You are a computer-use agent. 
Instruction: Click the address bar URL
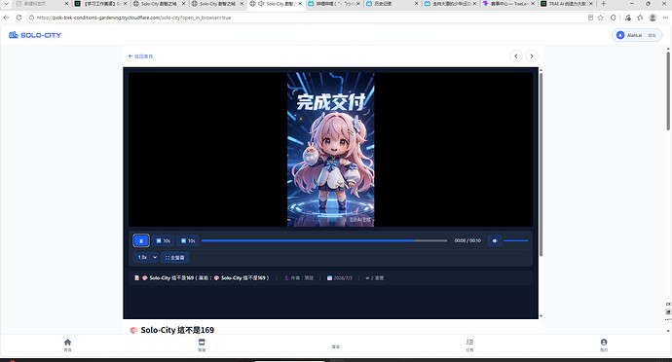pyautogui.click(x=133, y=18)
